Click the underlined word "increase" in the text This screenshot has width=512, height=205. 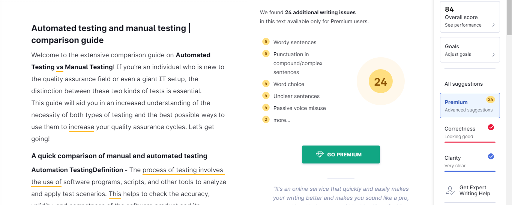(81, 127)
